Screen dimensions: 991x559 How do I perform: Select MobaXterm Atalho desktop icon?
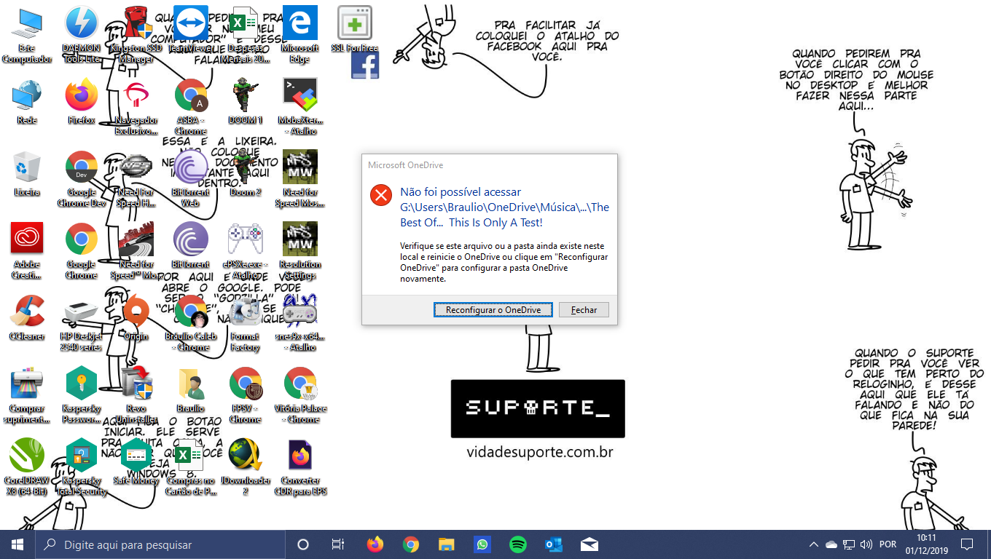point(299,108)
